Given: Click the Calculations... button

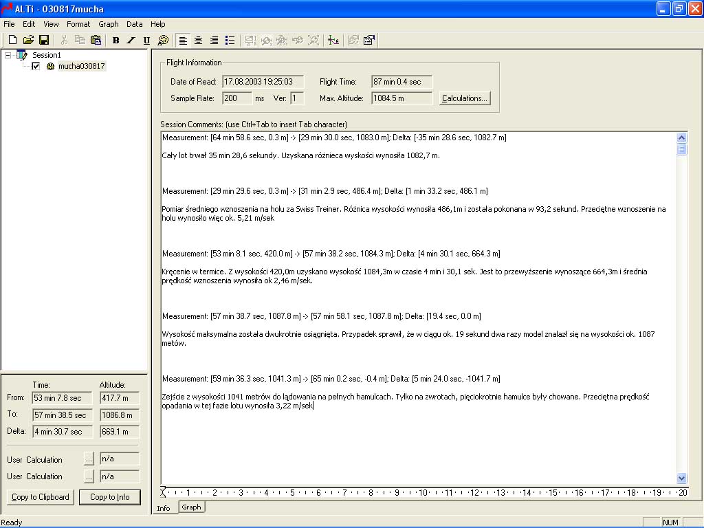Looking at the screenshot, I should [x=465, y=98].
